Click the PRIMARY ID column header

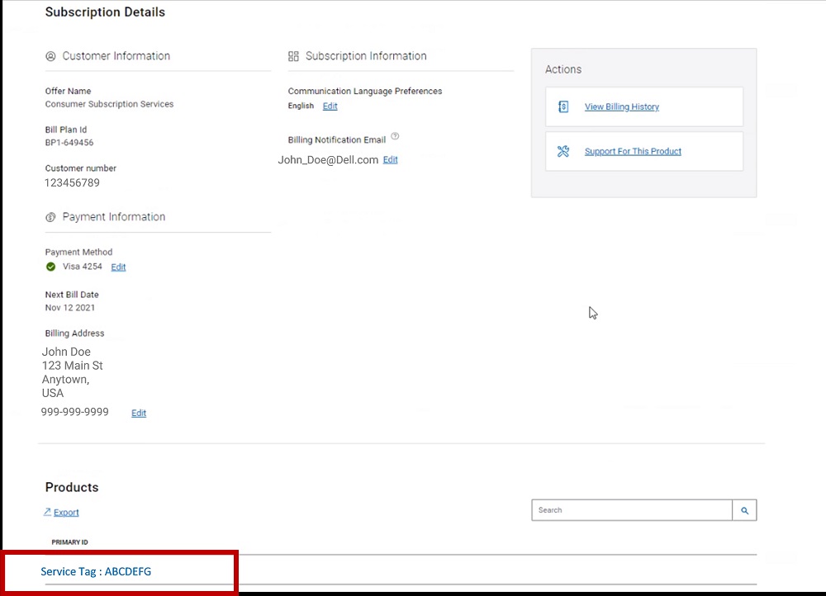(69, 542)
